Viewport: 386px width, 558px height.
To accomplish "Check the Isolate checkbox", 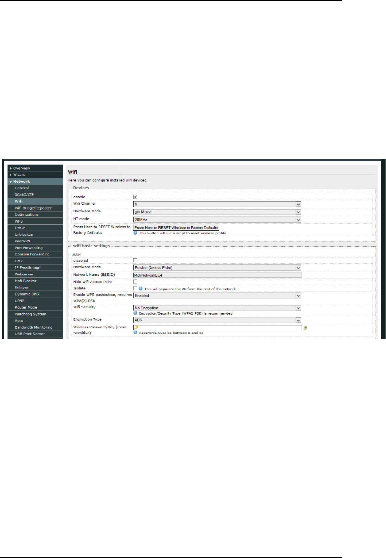I will coord(135,288).
